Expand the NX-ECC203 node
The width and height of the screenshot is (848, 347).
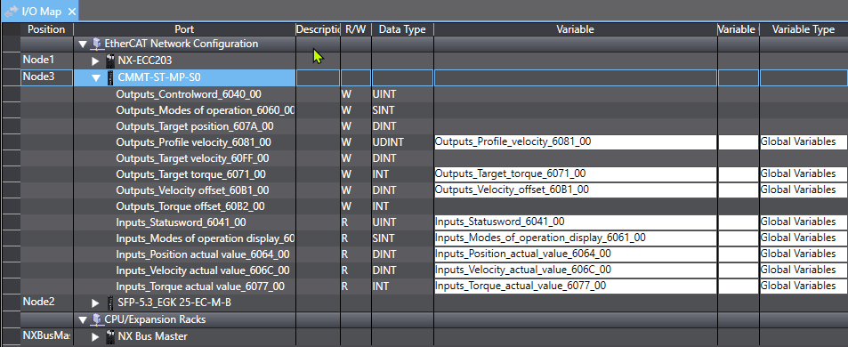[x=96, y=61]
